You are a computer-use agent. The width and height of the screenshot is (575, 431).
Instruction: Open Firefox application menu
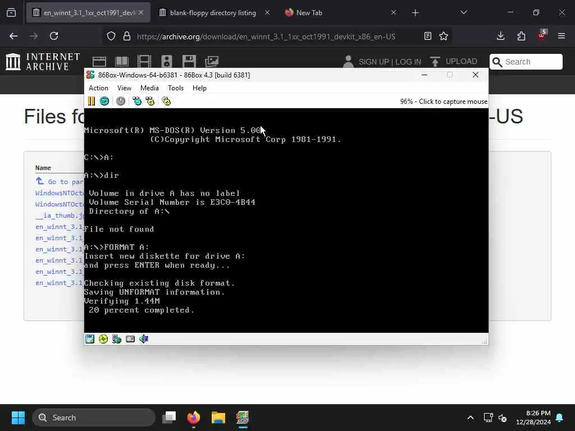click(x=562, y=36)
